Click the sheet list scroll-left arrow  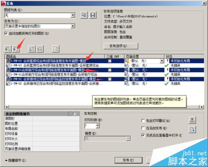[7, 107]
